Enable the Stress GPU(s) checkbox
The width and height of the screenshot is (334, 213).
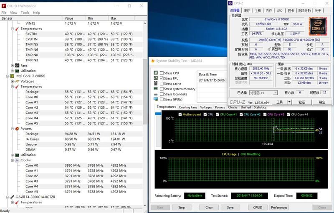(162, 99)
